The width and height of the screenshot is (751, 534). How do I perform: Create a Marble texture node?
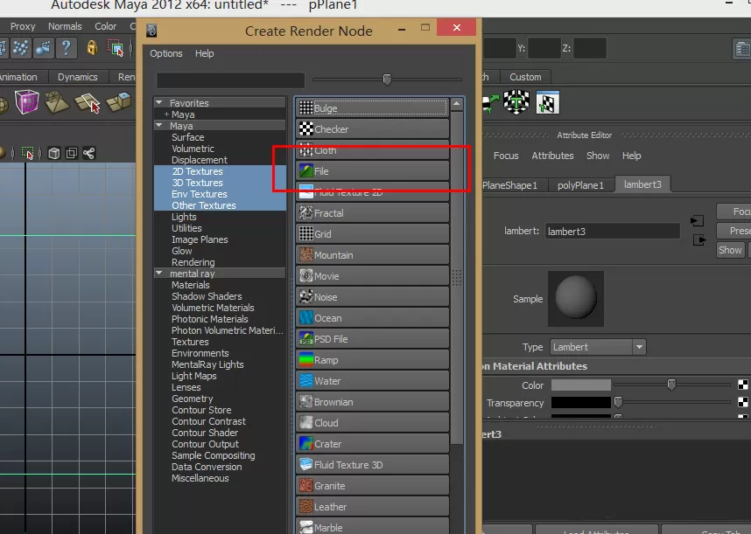click(373, 527)
